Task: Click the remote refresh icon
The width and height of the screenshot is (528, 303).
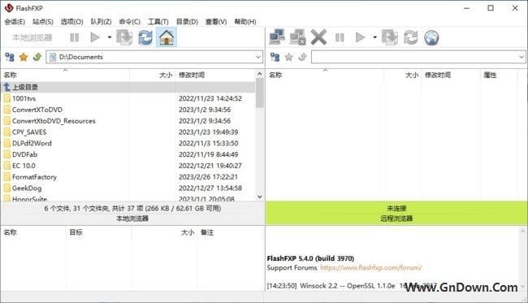Action: coord(410,37)
